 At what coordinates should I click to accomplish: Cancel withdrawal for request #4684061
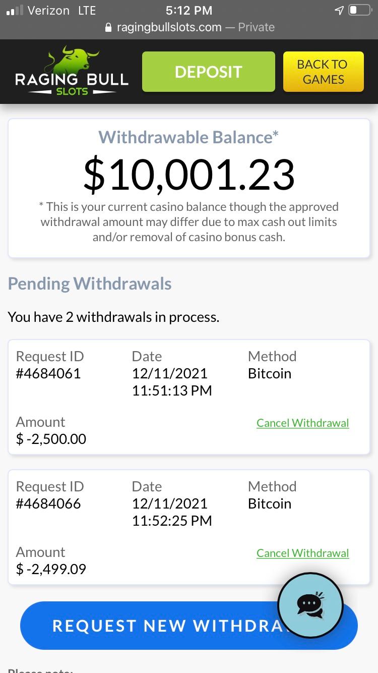302,423
